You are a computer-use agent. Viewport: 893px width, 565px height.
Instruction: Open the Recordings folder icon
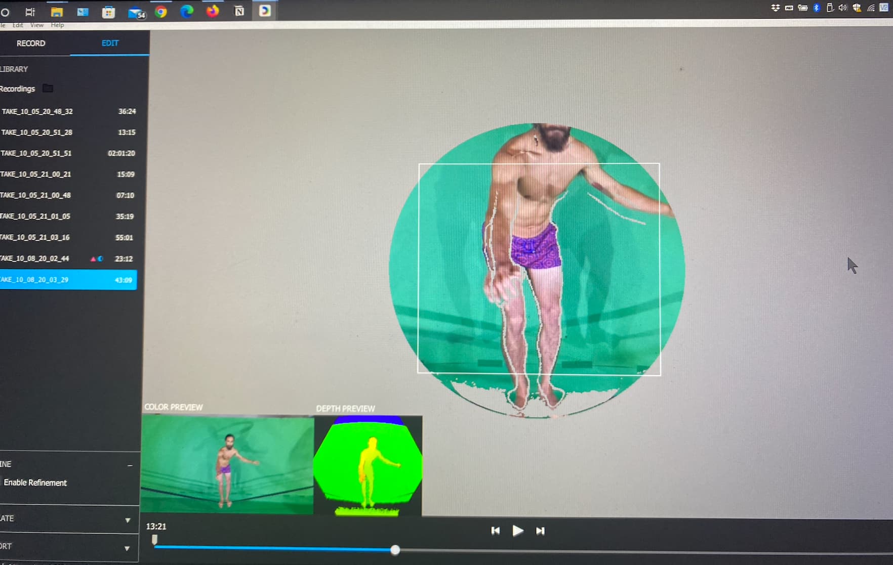48,89
